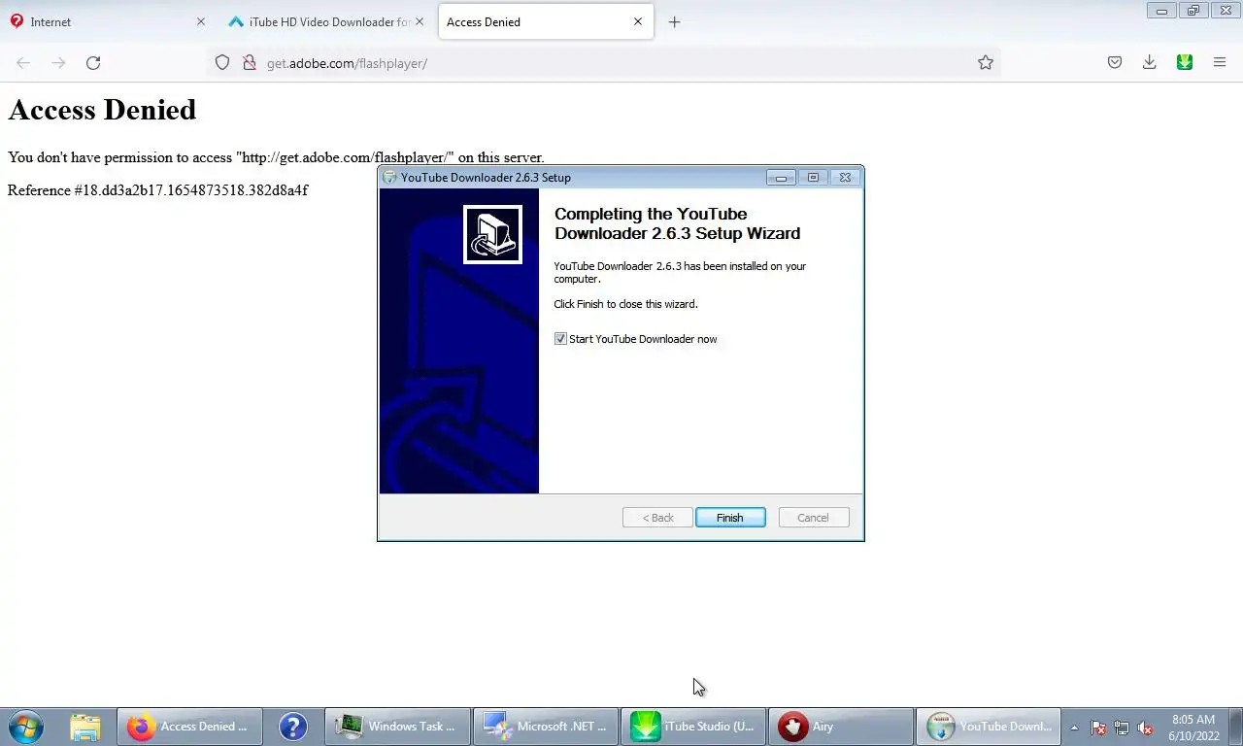The width and height of the screenshot is (1243, 746).
Task: Open Windows Explorer from taskbar
Action: tap(85, 727)
